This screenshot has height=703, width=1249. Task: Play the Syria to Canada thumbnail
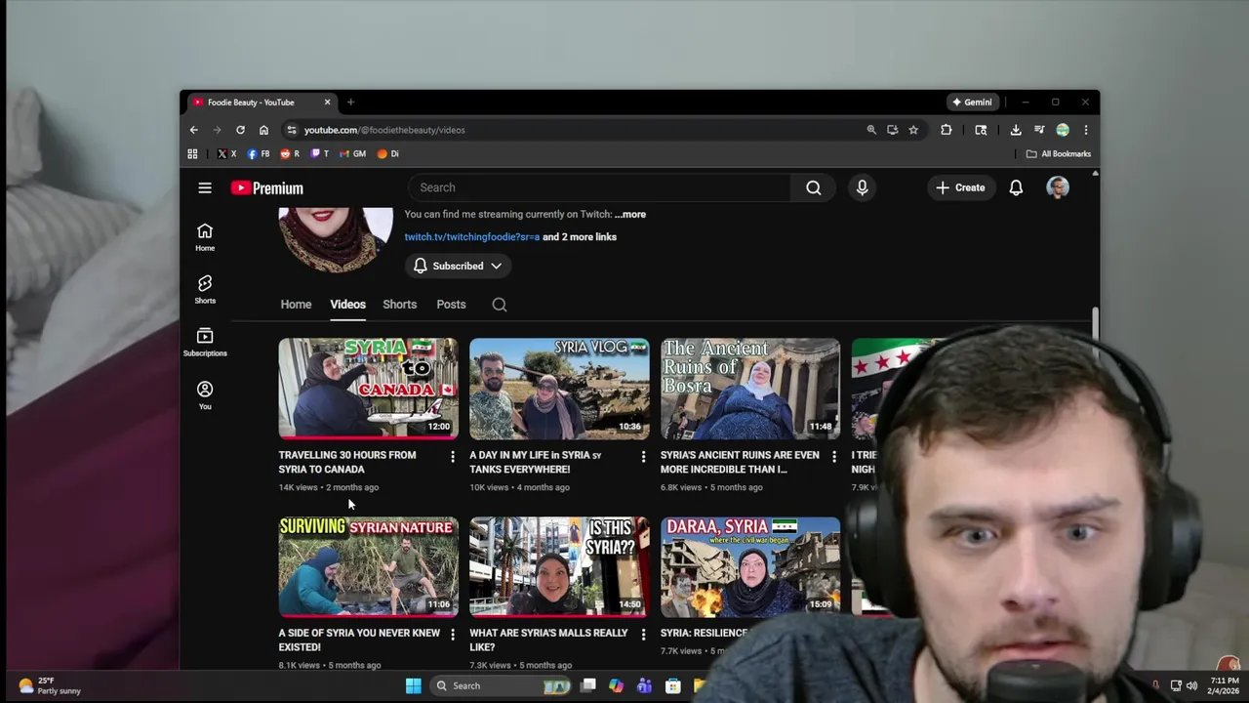(x=368, y=389)
